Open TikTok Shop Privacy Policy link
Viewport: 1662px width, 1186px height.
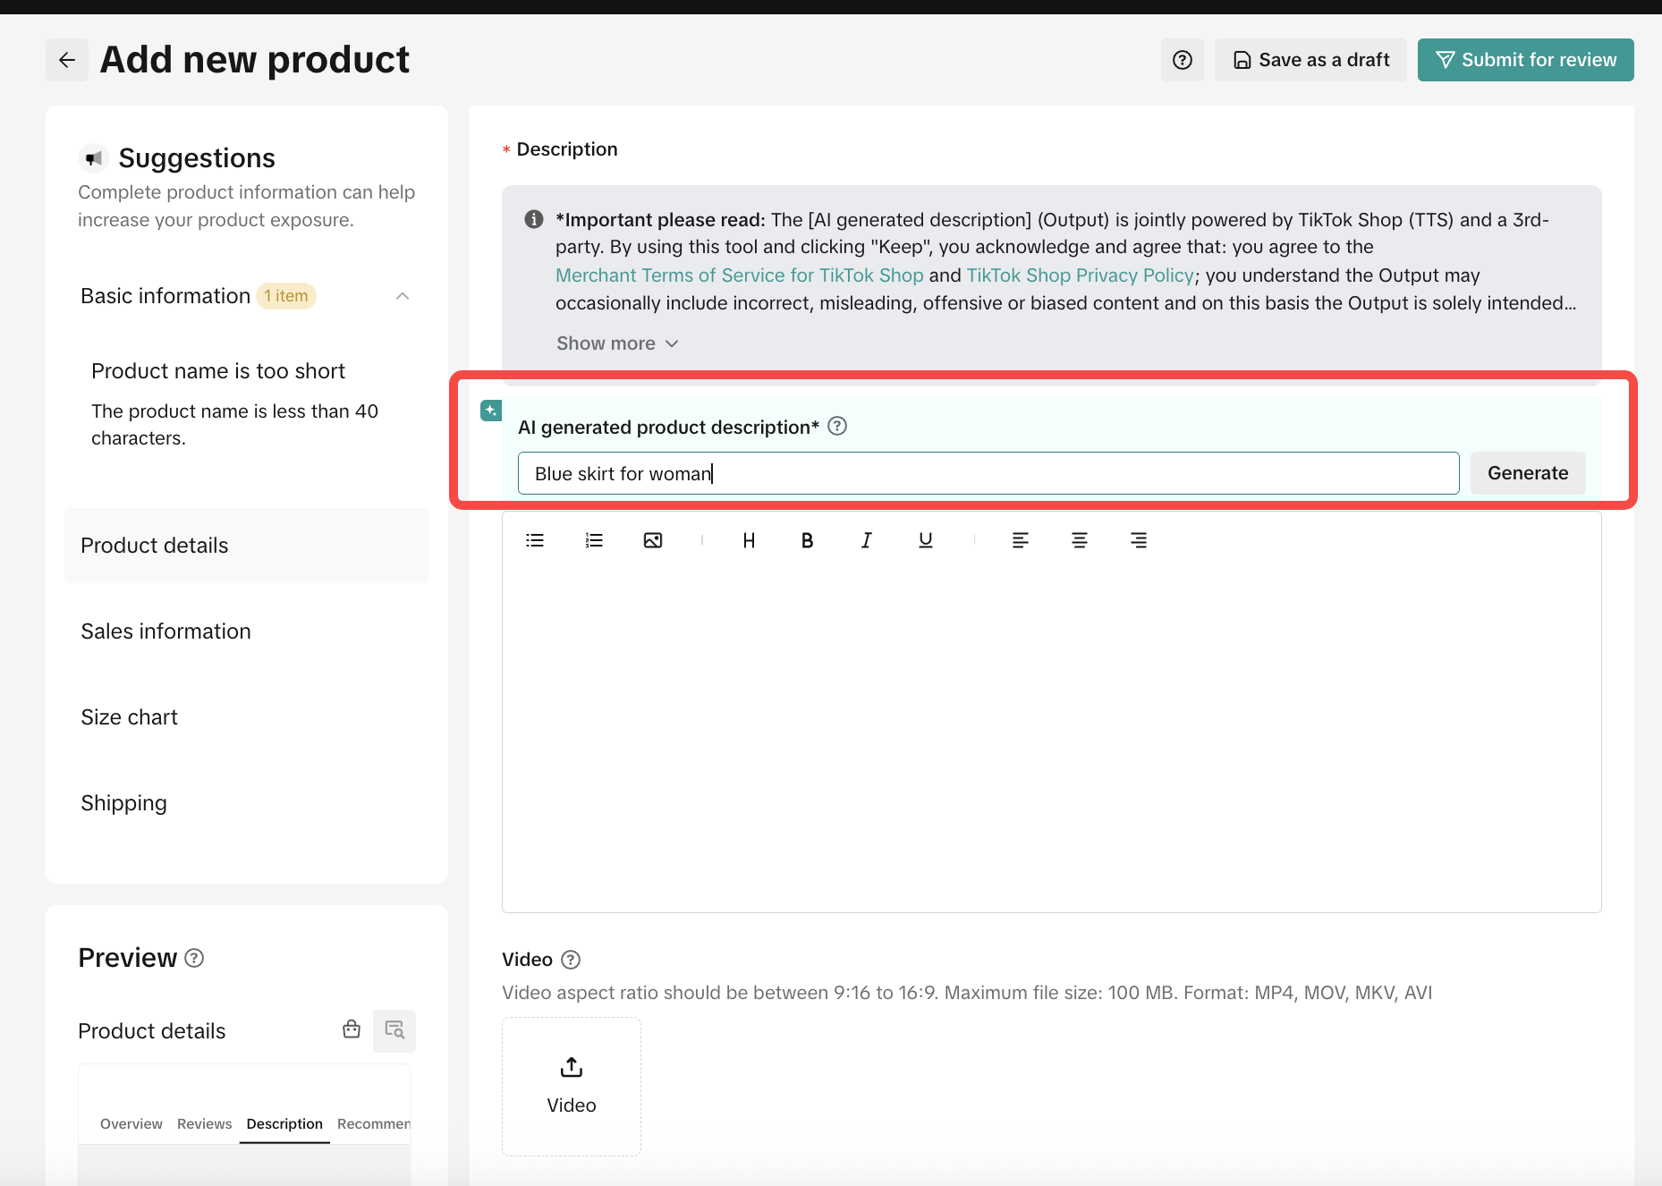pyautogui.click(x=1080, y=275)
